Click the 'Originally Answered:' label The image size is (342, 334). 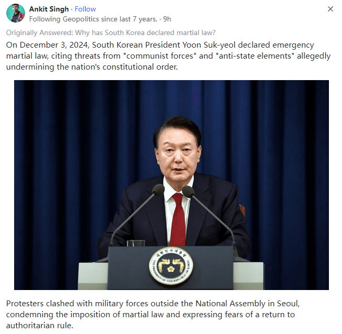click(40, 33)
